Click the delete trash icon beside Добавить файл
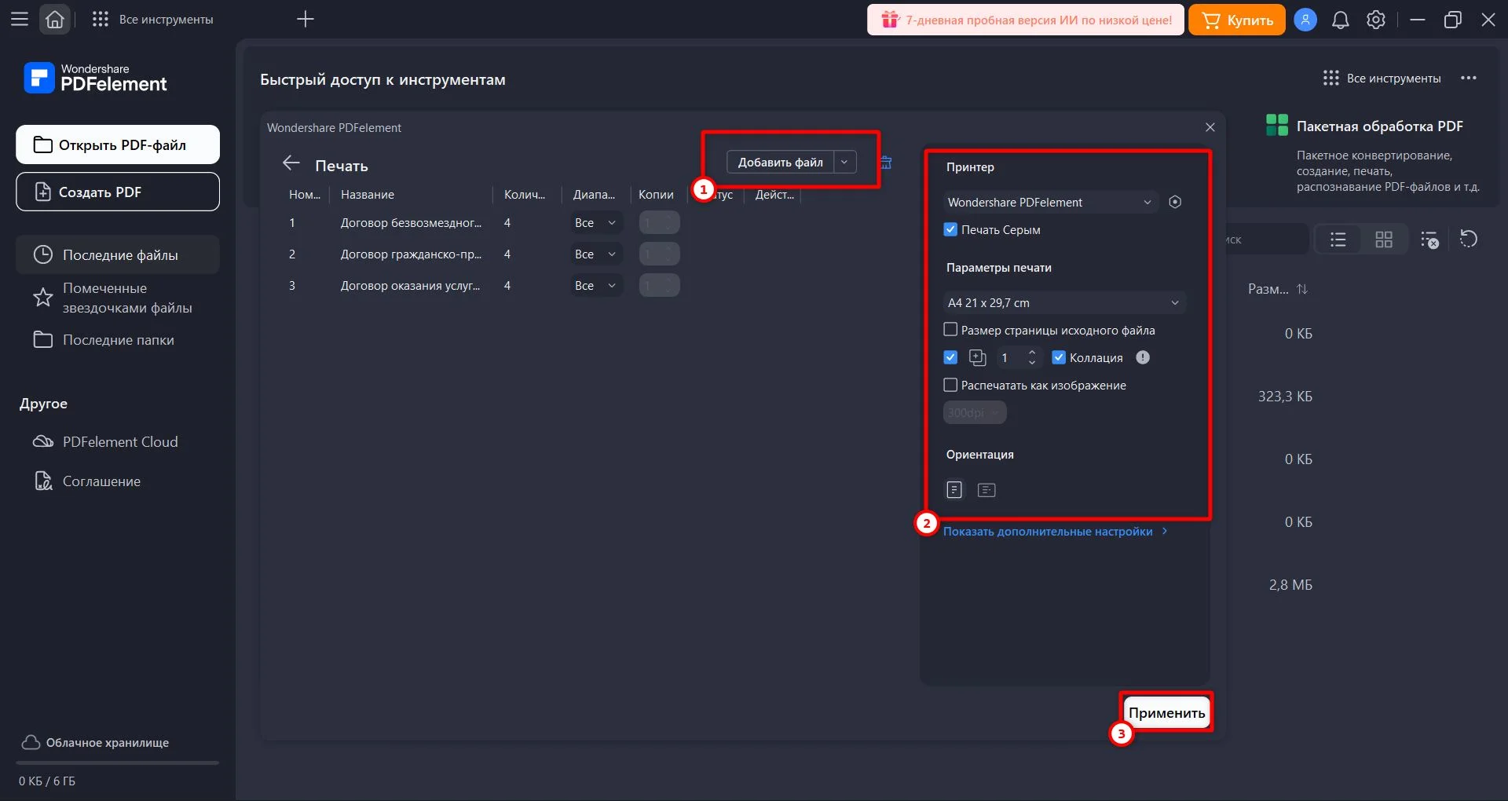This screenshot has width=1508, height=801. click(x=886, y=163)
